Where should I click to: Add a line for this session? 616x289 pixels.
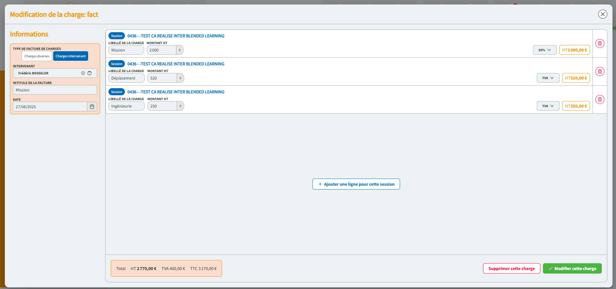pyautogui.click(x=356, y=184)
